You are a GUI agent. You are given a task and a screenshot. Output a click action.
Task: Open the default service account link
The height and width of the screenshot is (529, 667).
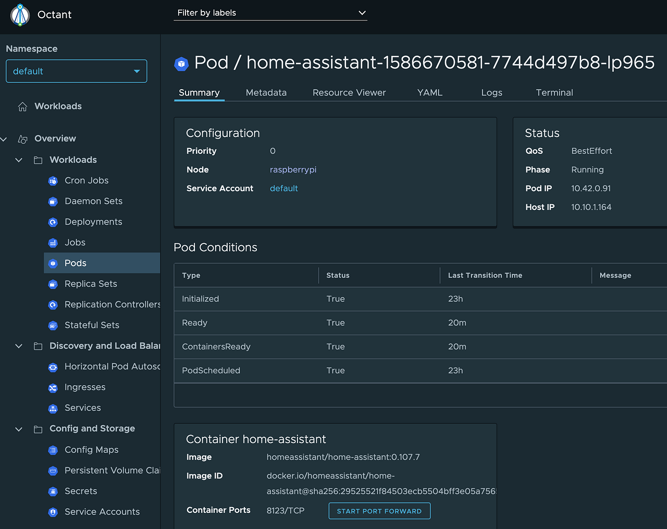(284, 188)
